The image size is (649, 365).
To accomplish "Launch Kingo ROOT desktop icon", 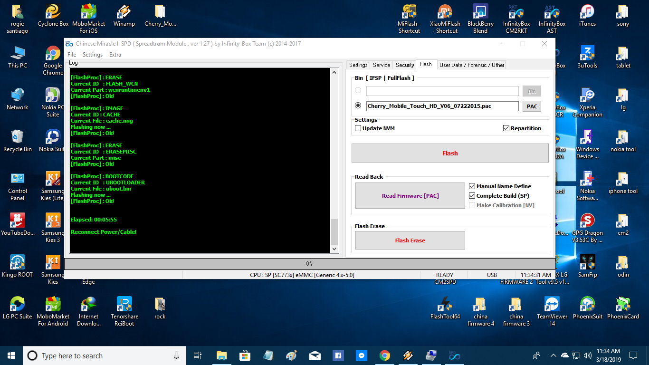I will (x=17, y=267).
